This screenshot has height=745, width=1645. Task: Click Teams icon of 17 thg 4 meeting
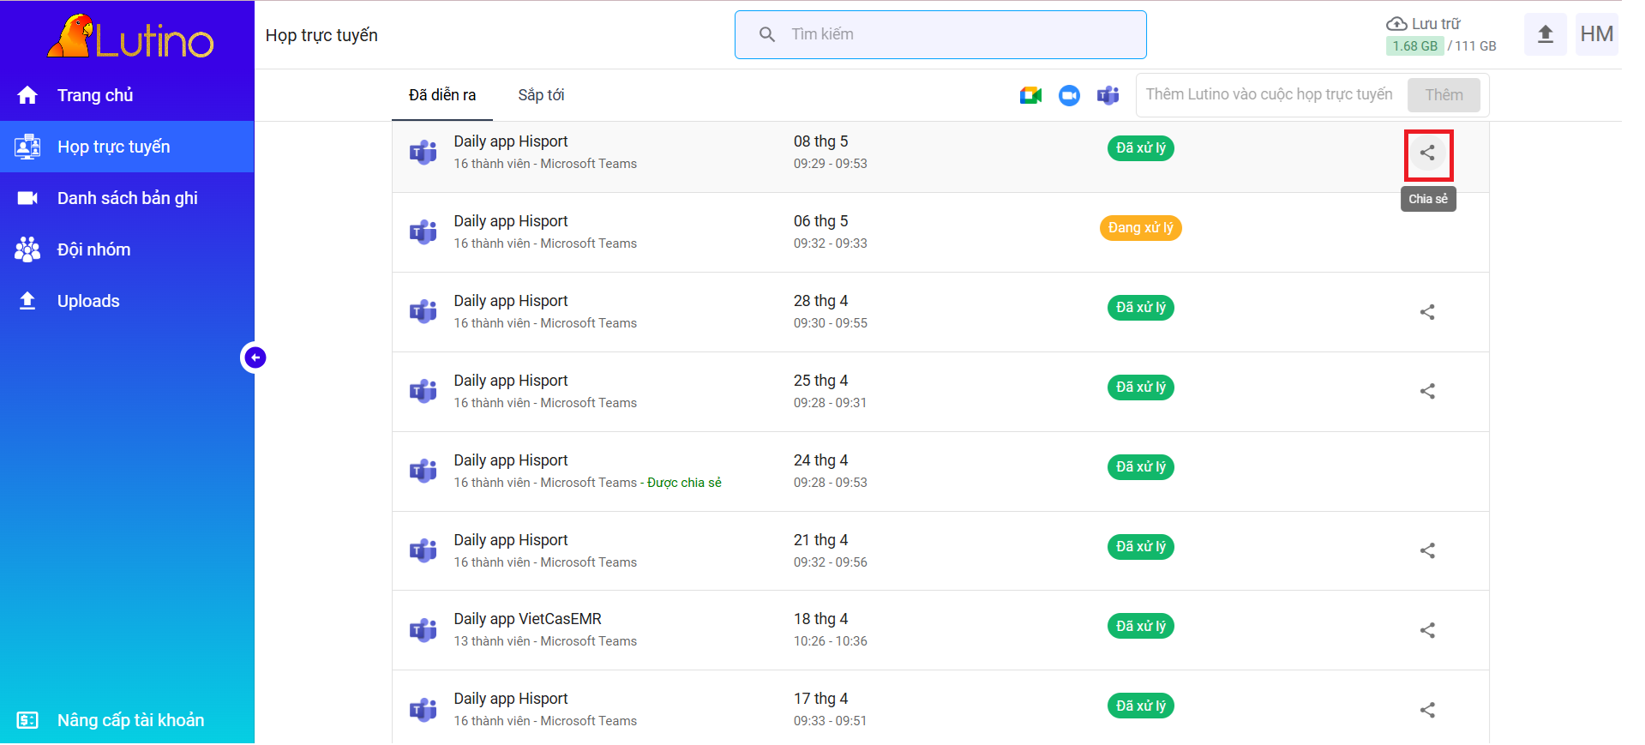click(x=423, y=710)
